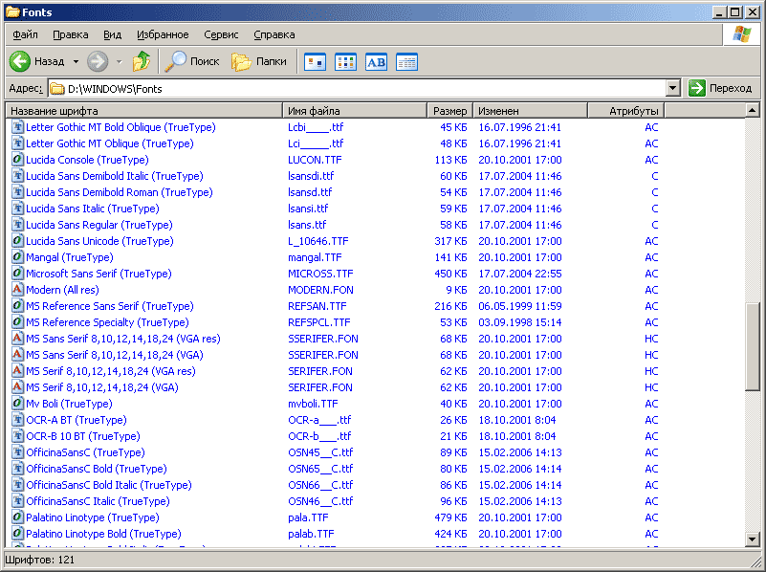The width and height of the screenshot is (766, 572).
Task: Select MS Reference Specialty font icon
Action: pos(17,322)
